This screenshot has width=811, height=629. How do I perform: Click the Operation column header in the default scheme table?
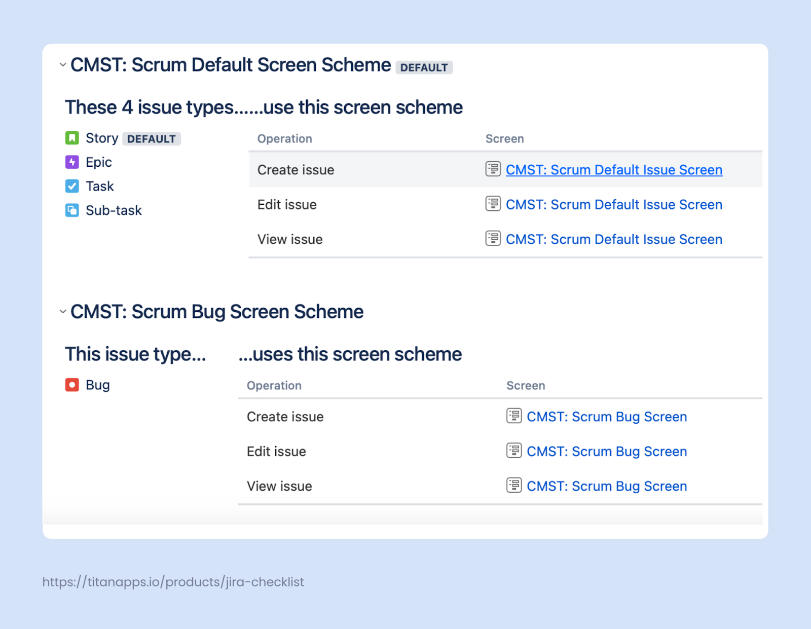coord(284,139)
